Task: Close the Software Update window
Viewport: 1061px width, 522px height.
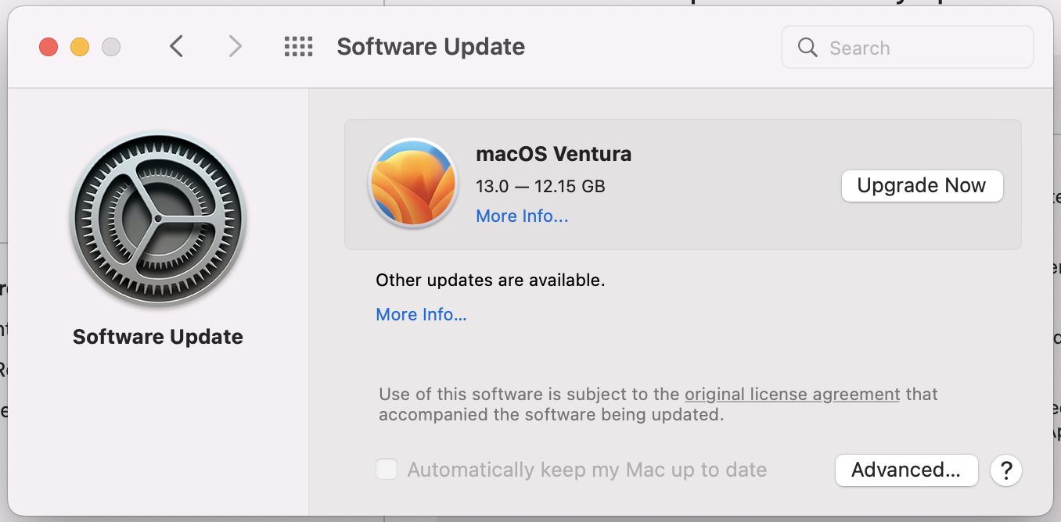Action: click(49, 47)
